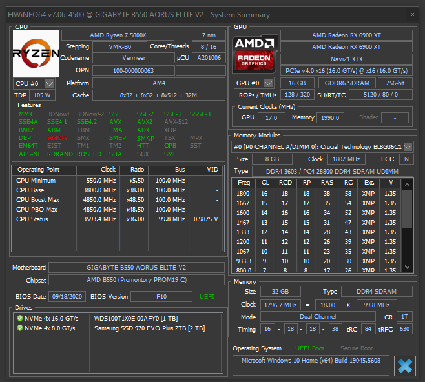Select the CPU Base row
This screenshot has width=425, height=382.
click(x=118, y=190)
